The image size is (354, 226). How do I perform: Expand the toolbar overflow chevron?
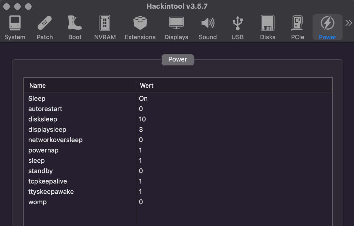coord(349,23)
